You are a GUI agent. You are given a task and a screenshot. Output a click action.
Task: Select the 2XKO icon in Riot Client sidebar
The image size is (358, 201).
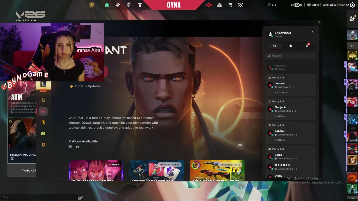43,133
